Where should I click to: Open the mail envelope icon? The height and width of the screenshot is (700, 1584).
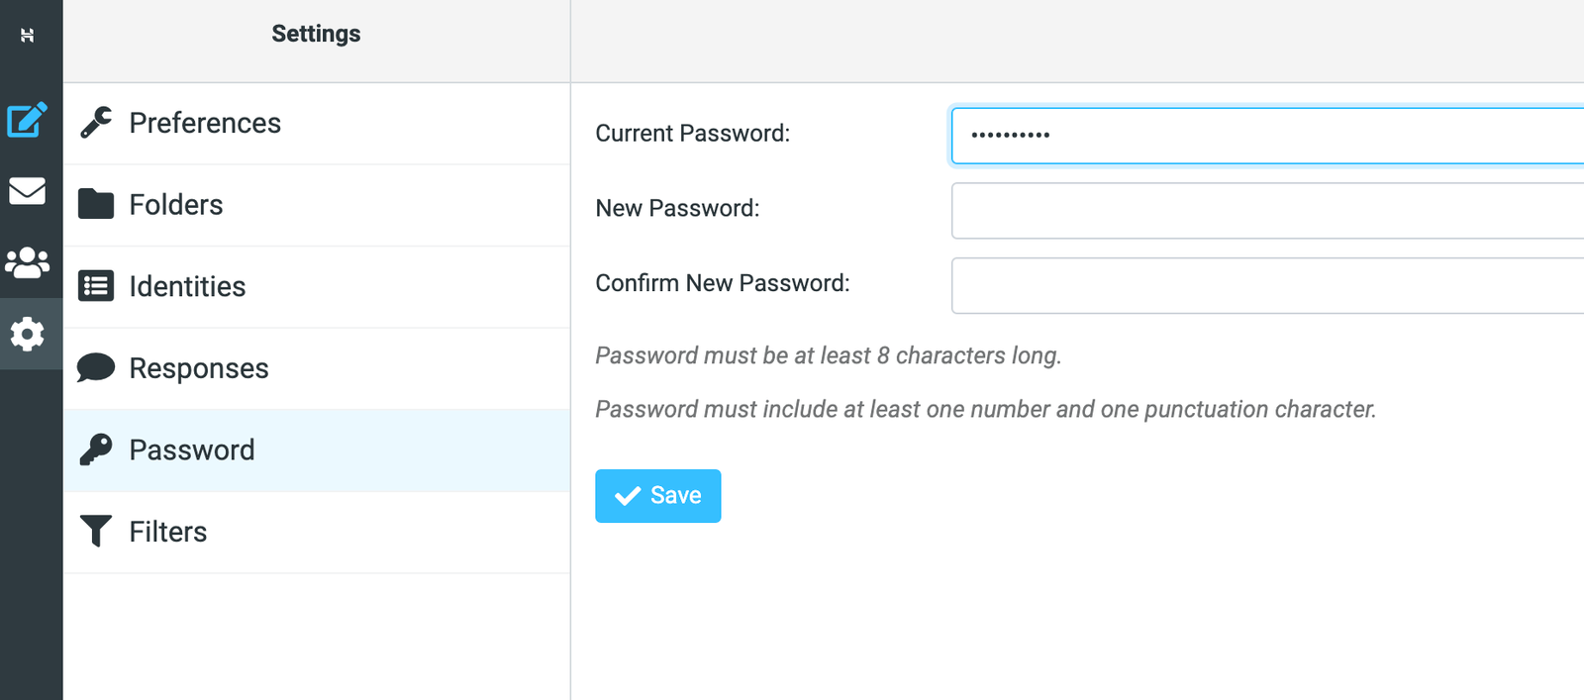click(x=27, y=191)
